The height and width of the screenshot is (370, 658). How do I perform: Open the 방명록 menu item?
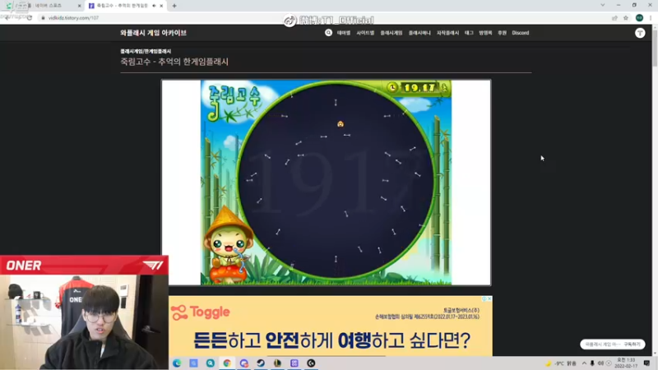click(485, 33)
